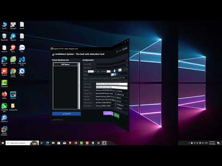Open the Recycle Bin desktop icon
Image resolution: width=222 pixels, height=166 pixels.
coord(4,37)
